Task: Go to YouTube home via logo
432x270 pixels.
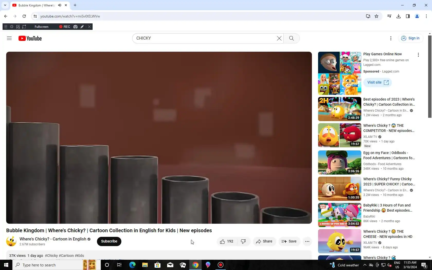Action: pyautogui.click(x=30, y=38)
